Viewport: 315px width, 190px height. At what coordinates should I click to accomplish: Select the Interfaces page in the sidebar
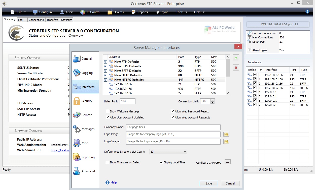pyautogui.click(x=85, y=87)
